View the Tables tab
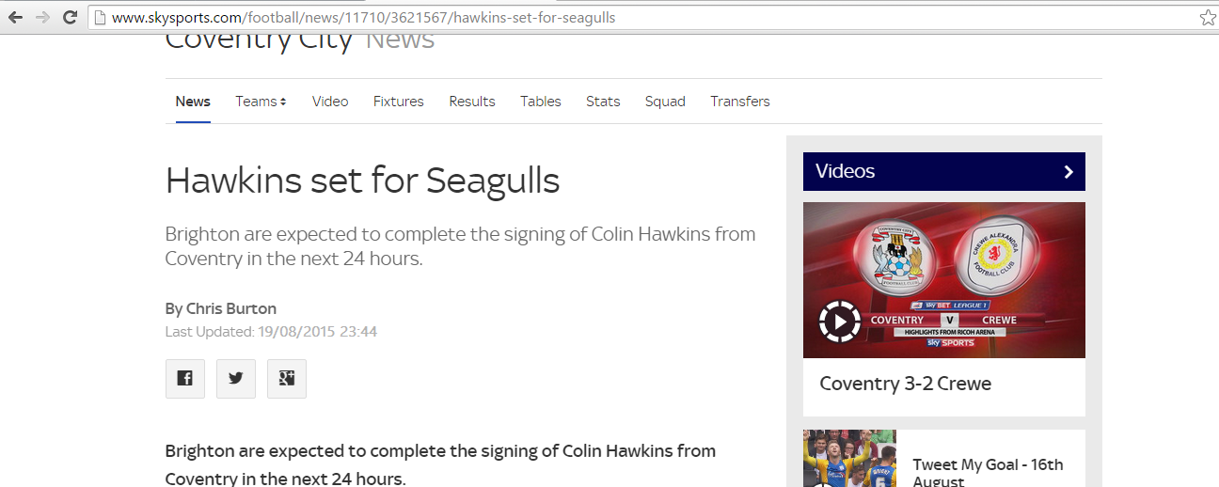 point(541,102)
